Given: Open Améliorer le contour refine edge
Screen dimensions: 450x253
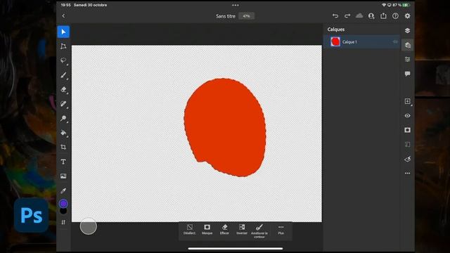Looking at the screenshot, I should [259, 231].
